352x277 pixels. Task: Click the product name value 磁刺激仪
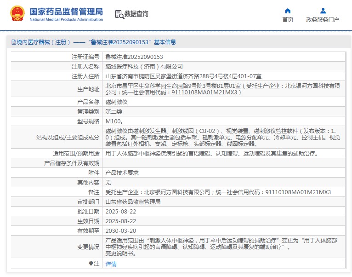(x=117, y=102)
